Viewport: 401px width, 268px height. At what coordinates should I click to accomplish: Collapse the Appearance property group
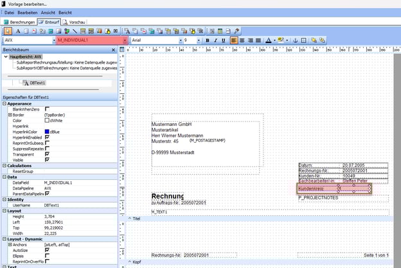click(x=4, y=103)
